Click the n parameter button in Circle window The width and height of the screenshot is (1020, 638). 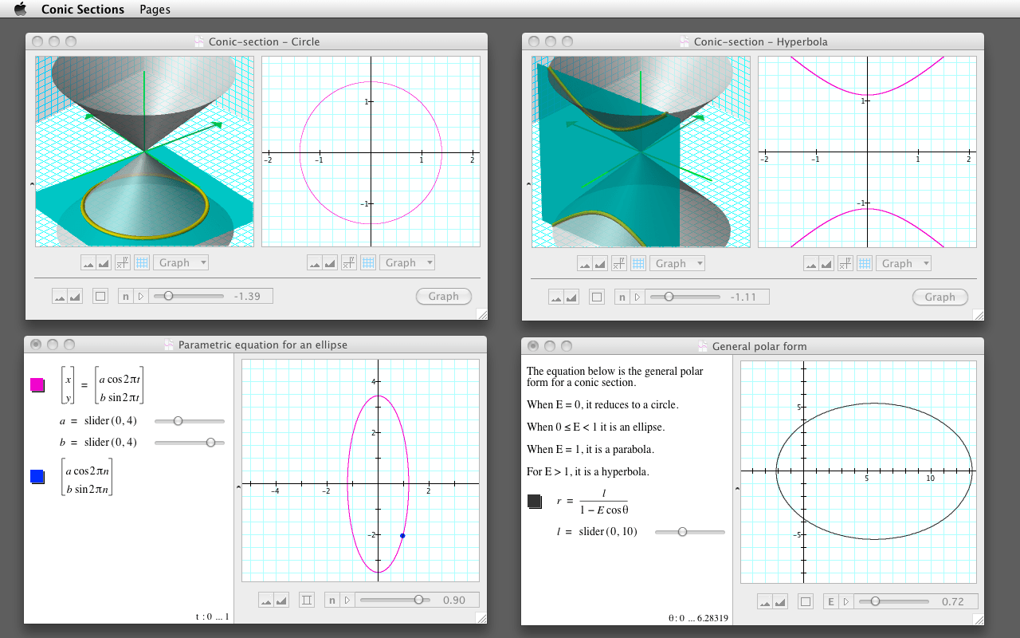[125, 296]
